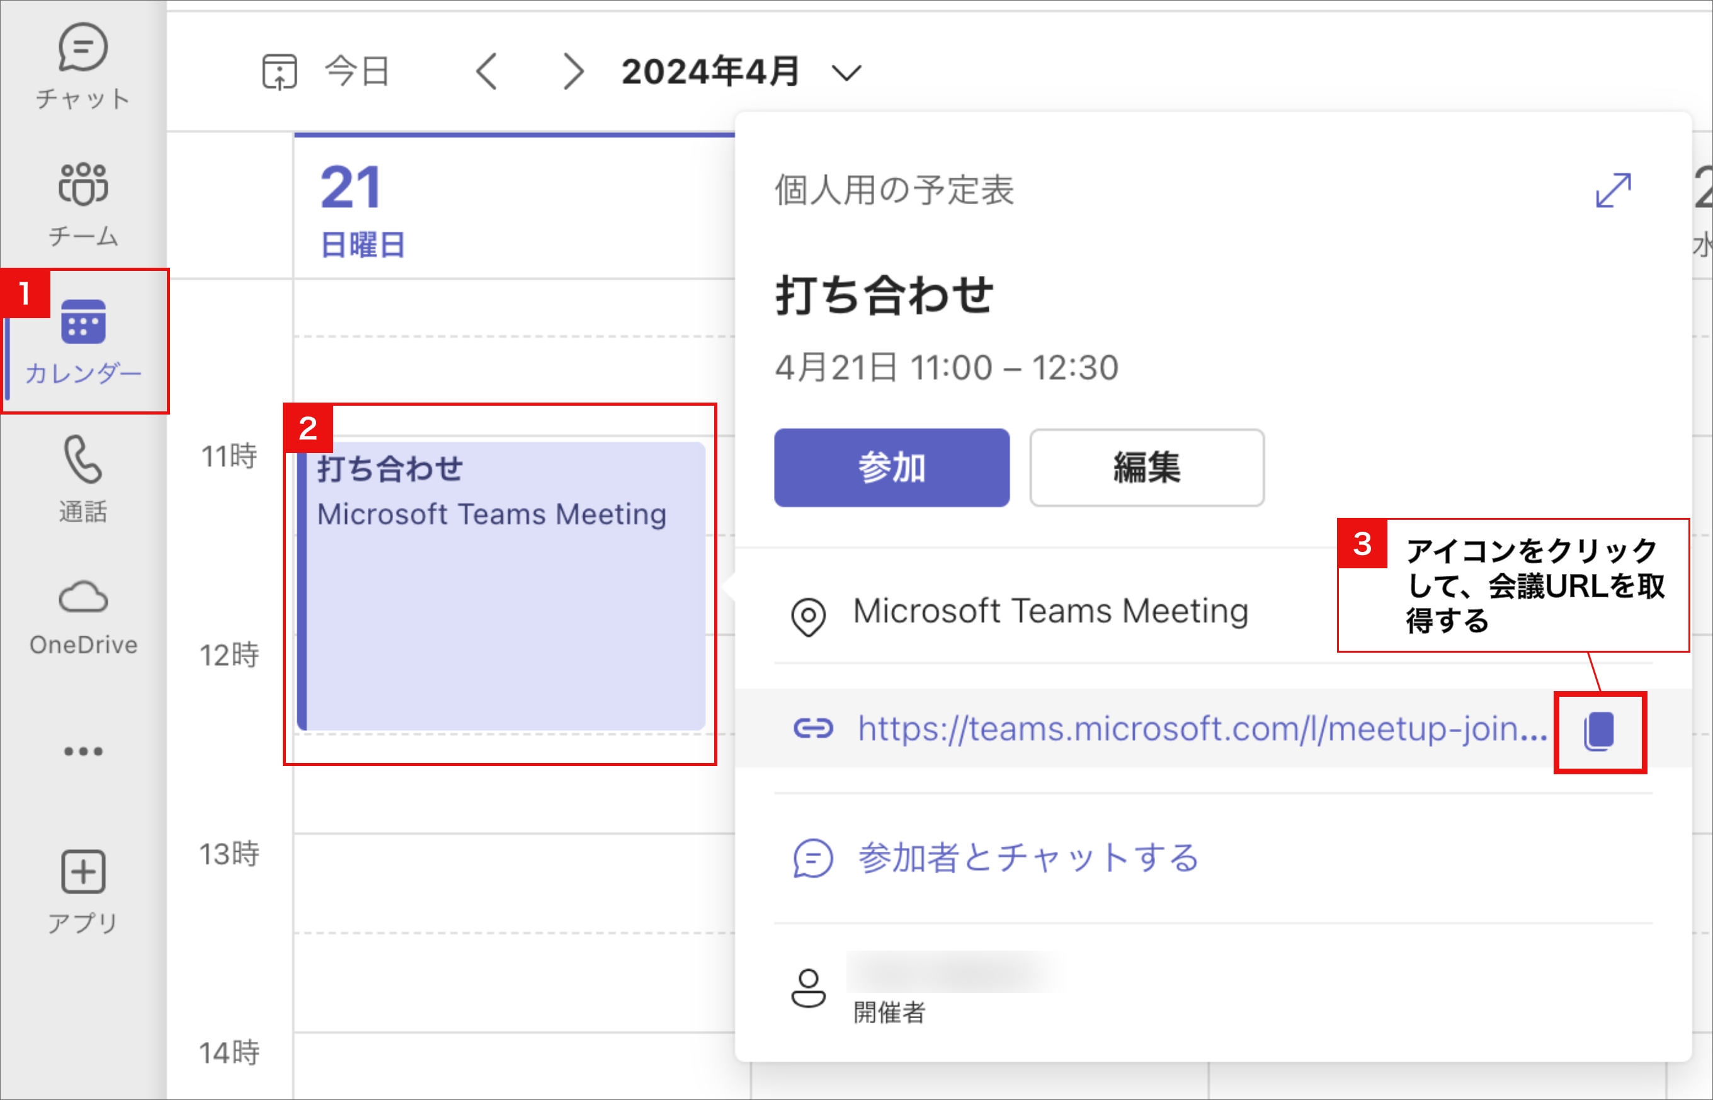Click the 編集 (Edit) button
The height and width of the screenshot is (1100, 1713).
[1146, 468]
